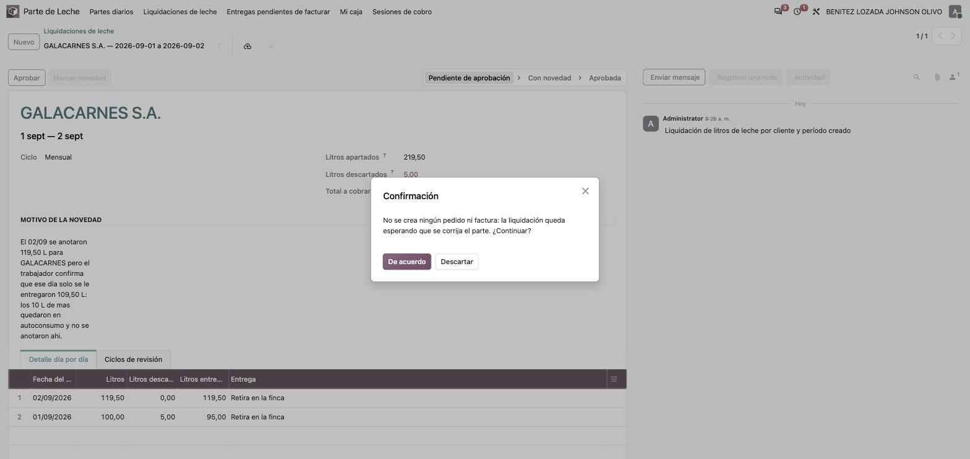Viewport: 970px width, 459px height.
Task: Click the debug tools wrench icon
Action: tap(816, 12)
